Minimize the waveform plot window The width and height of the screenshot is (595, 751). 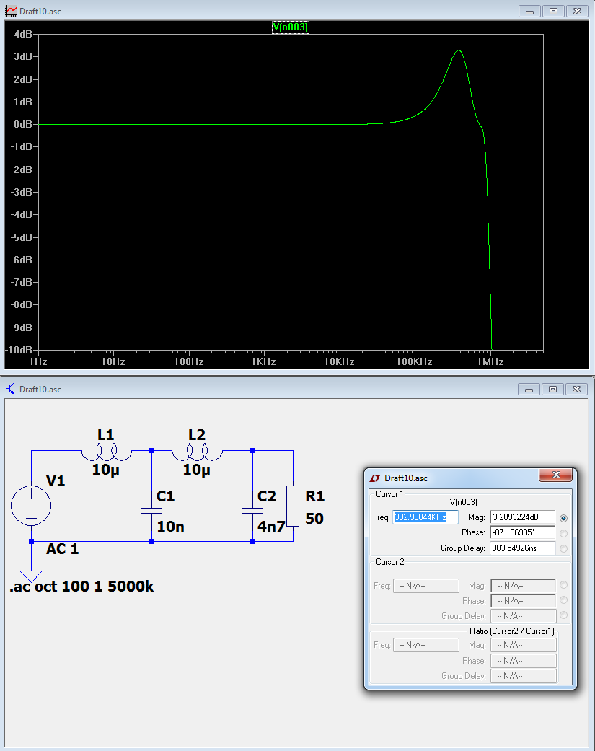click(x=529, y=11)
